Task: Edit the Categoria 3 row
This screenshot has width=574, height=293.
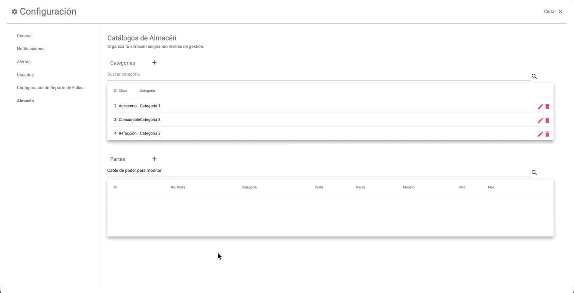Action: [x=540, y=134]
